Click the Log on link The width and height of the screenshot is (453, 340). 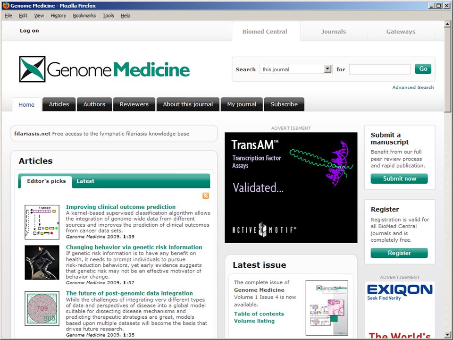tap(29, 31)
